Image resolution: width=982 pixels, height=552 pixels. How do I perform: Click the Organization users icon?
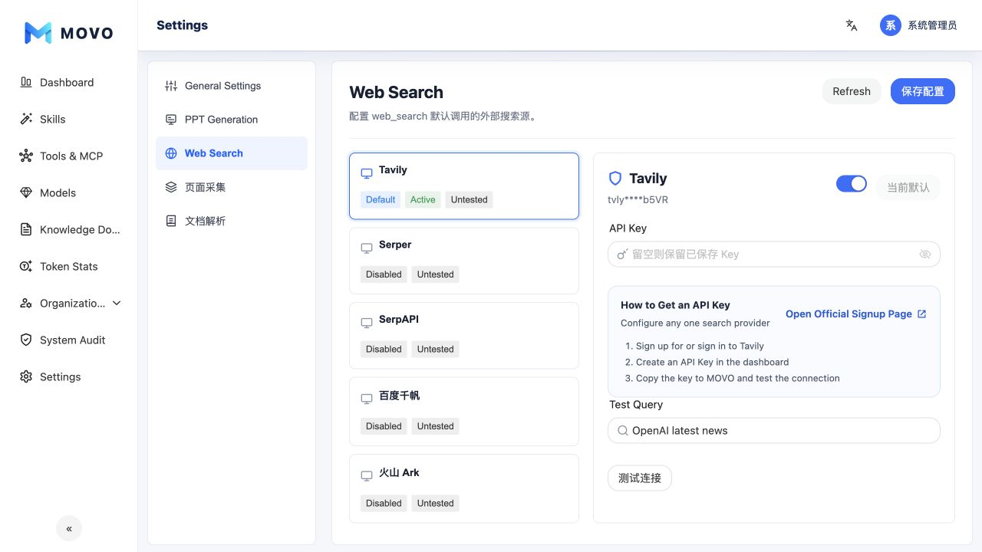coord(26,303)
